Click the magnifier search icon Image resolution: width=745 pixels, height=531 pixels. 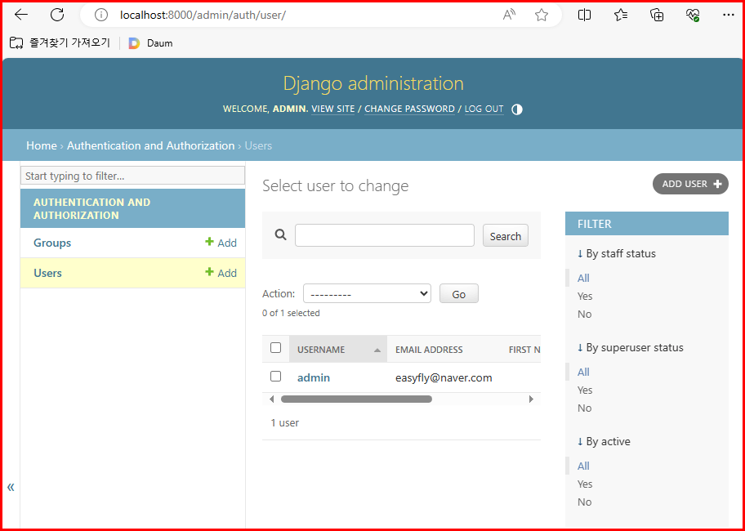[x=281, y=234]
